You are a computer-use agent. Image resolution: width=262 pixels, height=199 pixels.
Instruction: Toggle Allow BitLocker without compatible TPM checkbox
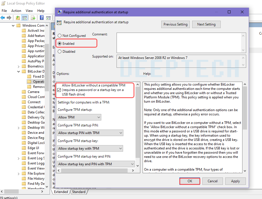59,90
